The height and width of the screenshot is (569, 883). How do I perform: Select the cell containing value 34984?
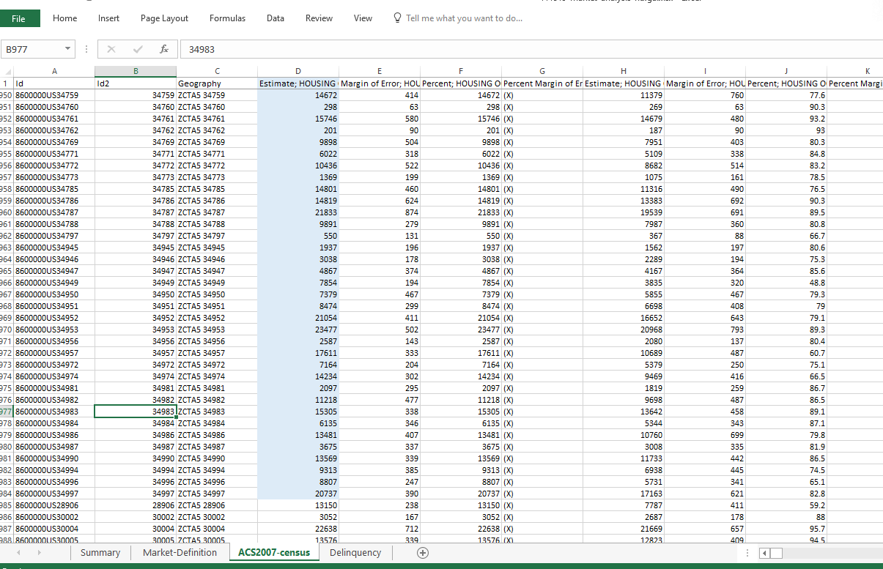(135, 423)
